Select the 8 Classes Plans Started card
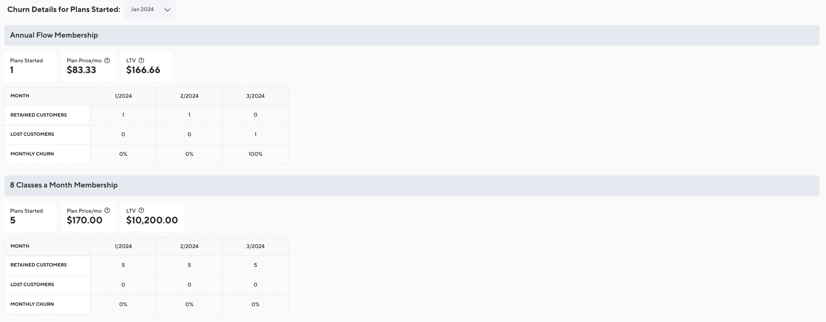 click(x=30, y=217)
